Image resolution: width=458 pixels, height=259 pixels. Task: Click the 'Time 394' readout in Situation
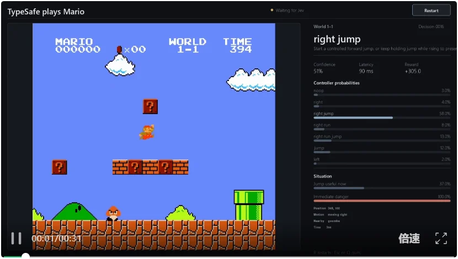(x=322, y=227)
